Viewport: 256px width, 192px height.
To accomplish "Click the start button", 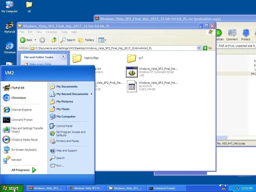I will (12, 188).
